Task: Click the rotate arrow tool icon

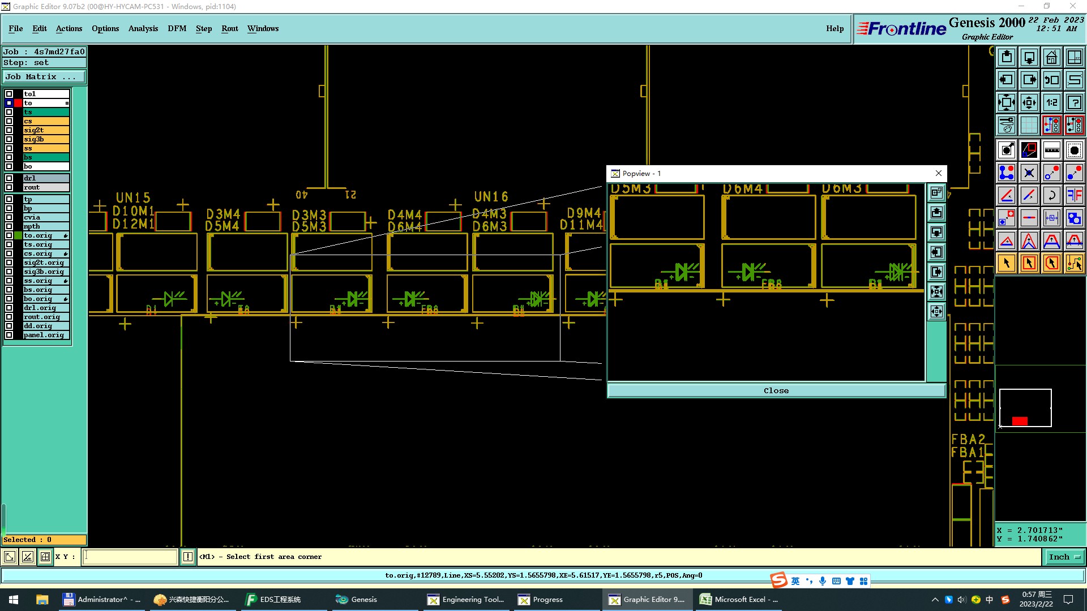Action: click(1051, 195)
